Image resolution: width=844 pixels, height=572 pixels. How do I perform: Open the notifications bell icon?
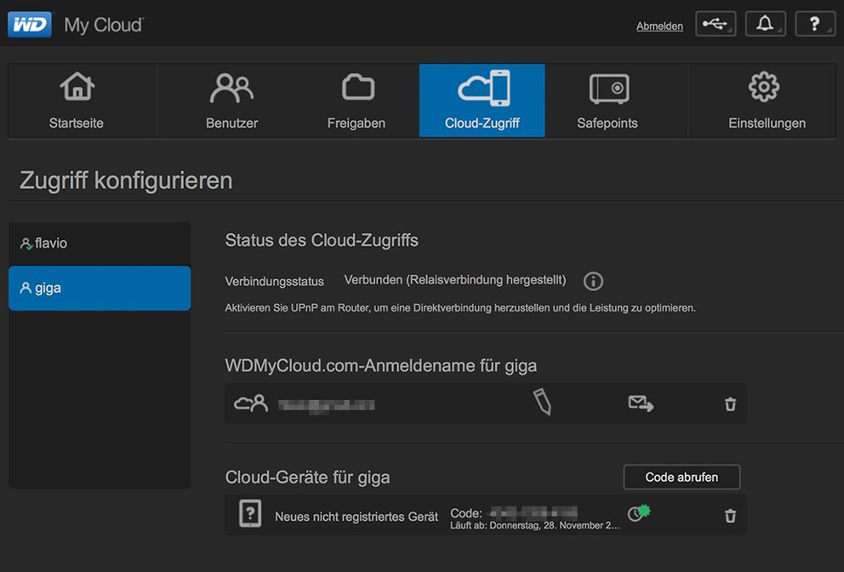(x=765, y=24)
